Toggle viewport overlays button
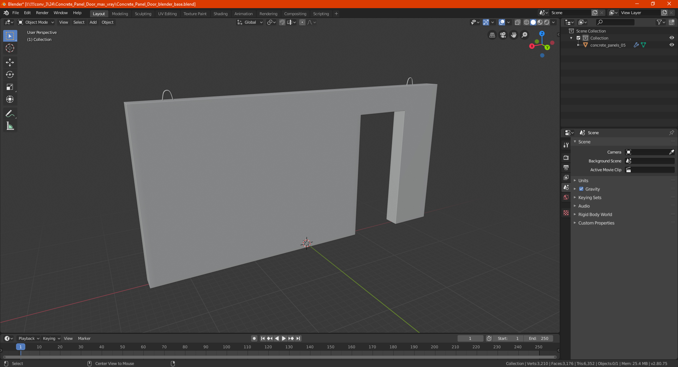This screenshot has width=678, height=367. click(502, 22)
